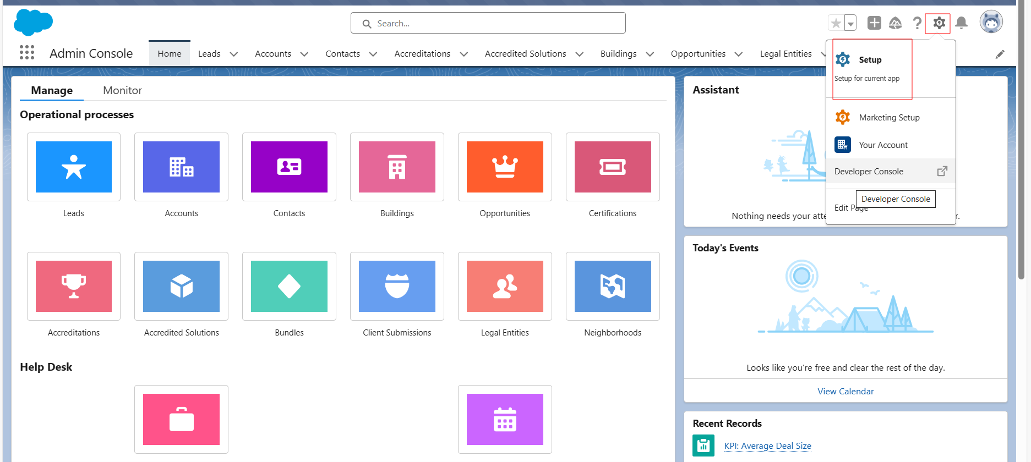This screenshot has height=462, width=1031.
Task: Switch to the Monitor tab
Action: pyautogui.click(x=122, y=90)
